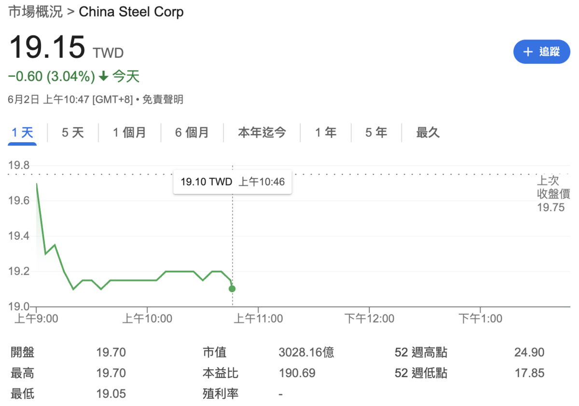Click the 上次收盤價 19.75 label

click(553, 194)
